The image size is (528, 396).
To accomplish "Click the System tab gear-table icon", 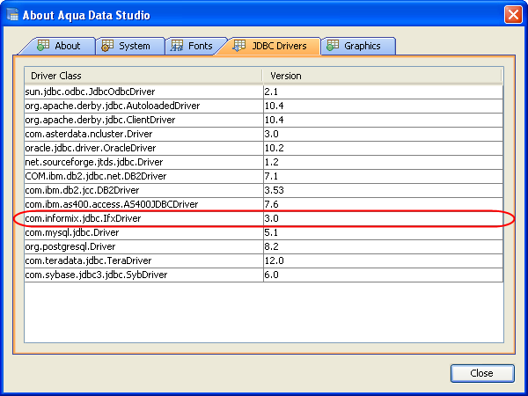I will pos(107,46).
